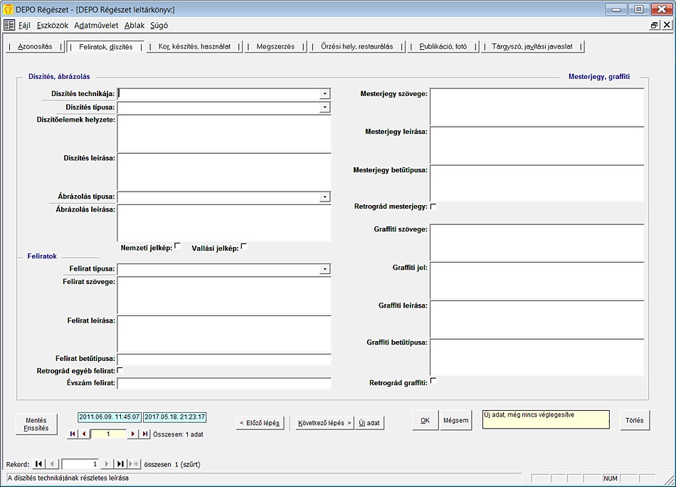Restore the inner document window
676x487 pixels.
point(654,25)
